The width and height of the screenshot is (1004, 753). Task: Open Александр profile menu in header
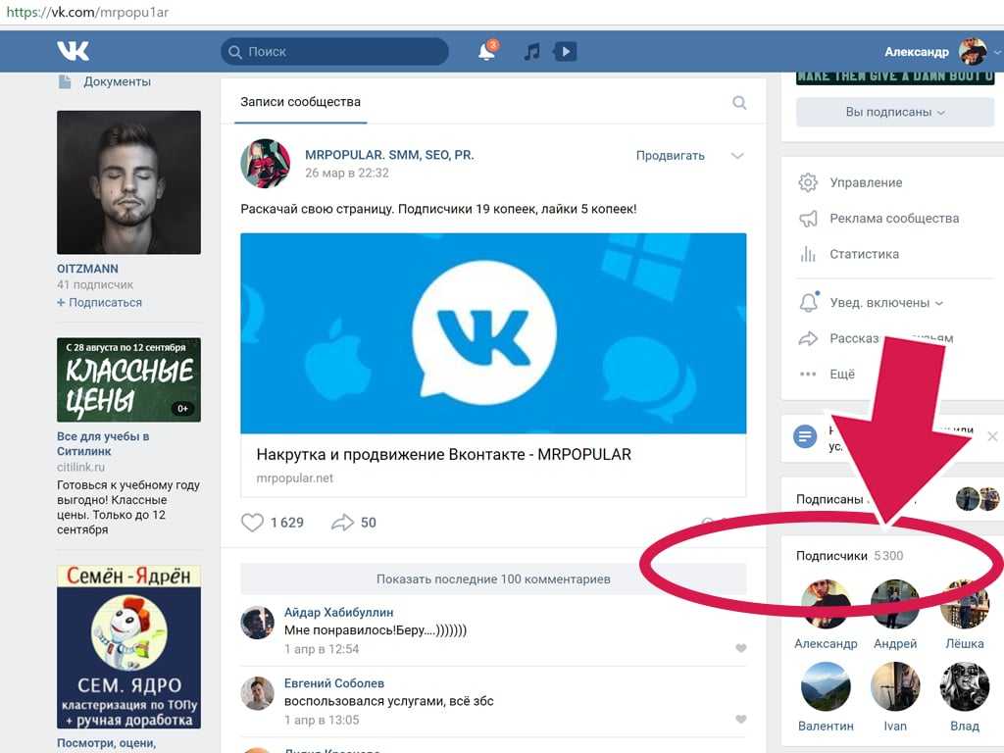tap(917, 52)
